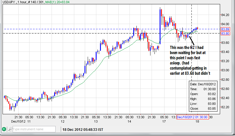Click the Dec/18/2012 01:30:00 time marker
Screen dimensions: 235x136
(x=192, y=117)
